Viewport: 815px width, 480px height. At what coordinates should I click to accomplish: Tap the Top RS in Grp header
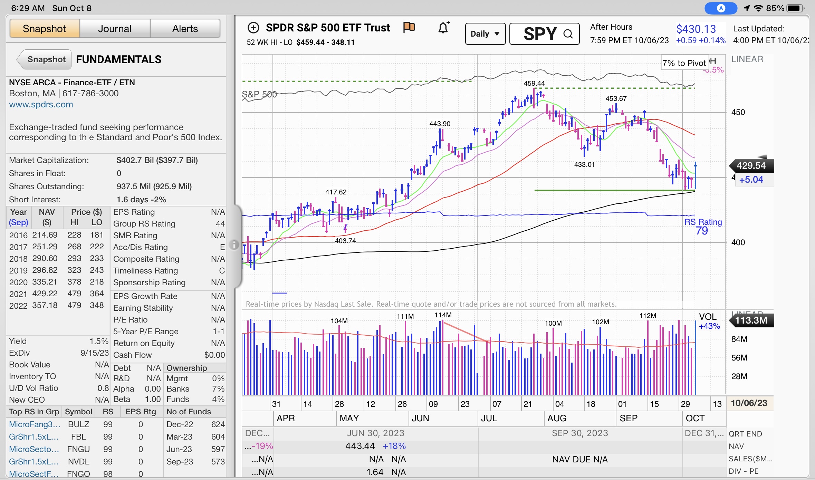point(34,412)
